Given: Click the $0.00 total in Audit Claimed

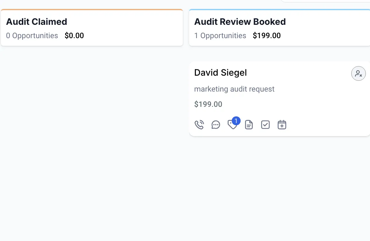Looking at the screenshot, I should coord(74,36).
